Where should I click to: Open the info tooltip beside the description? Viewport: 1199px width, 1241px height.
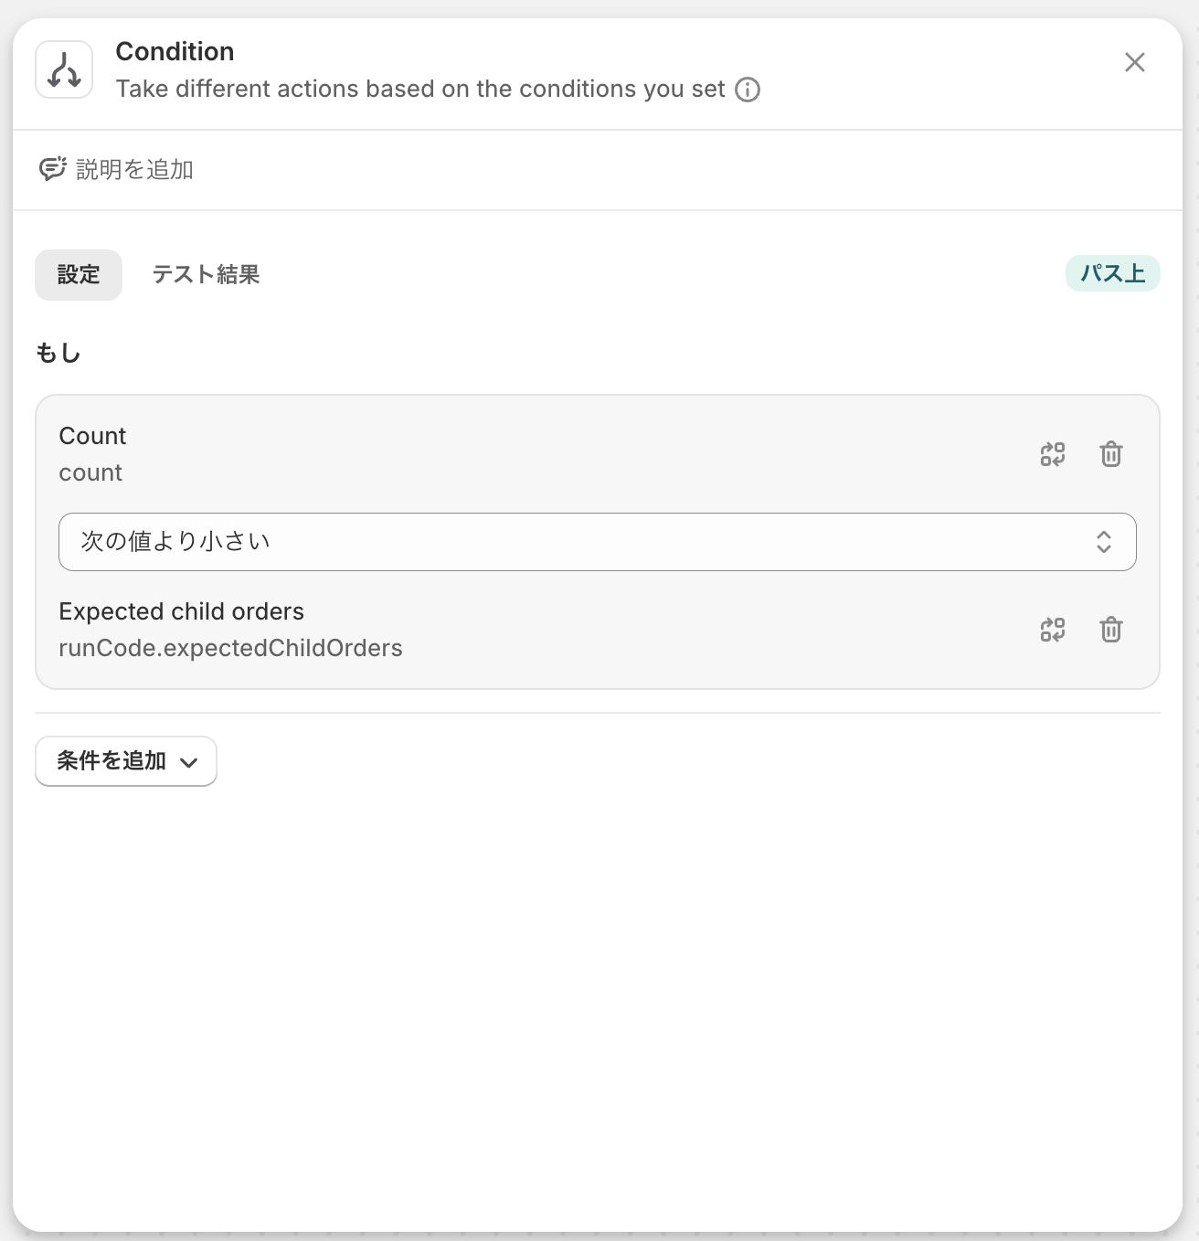(x=748, y=90)
